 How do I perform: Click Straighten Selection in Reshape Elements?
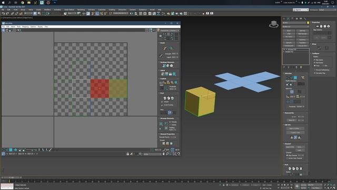pos(164,65)
